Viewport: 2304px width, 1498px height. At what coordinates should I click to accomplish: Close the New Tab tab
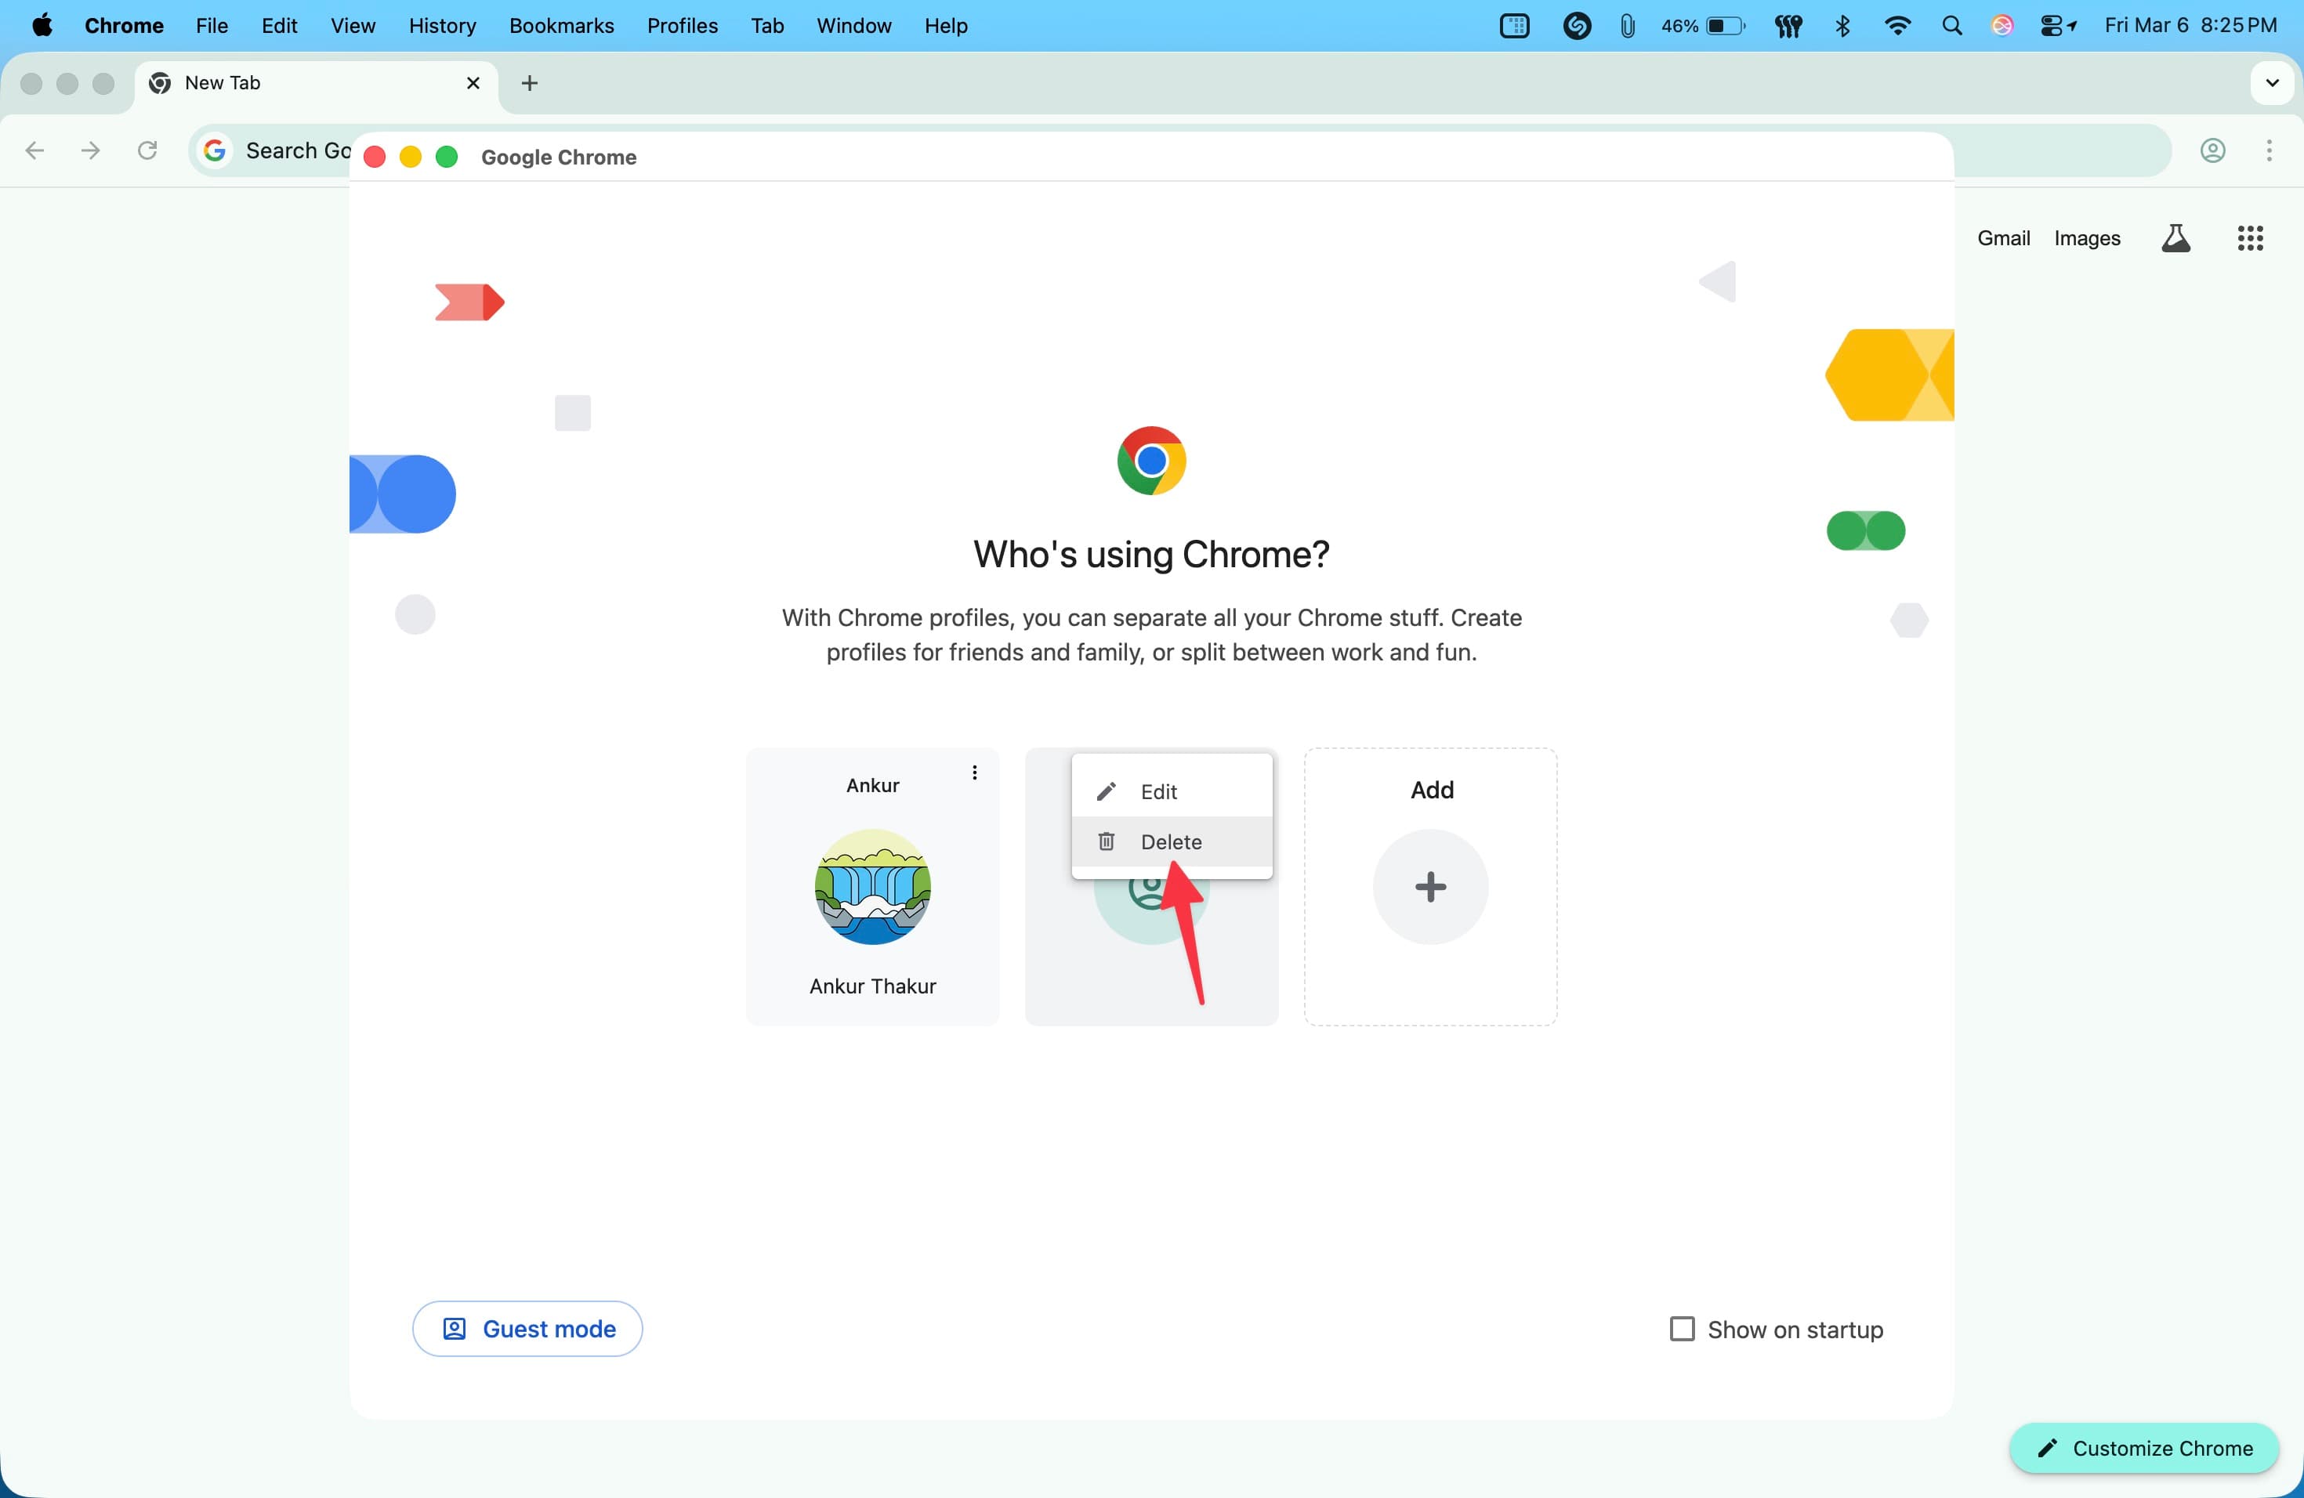473,83
